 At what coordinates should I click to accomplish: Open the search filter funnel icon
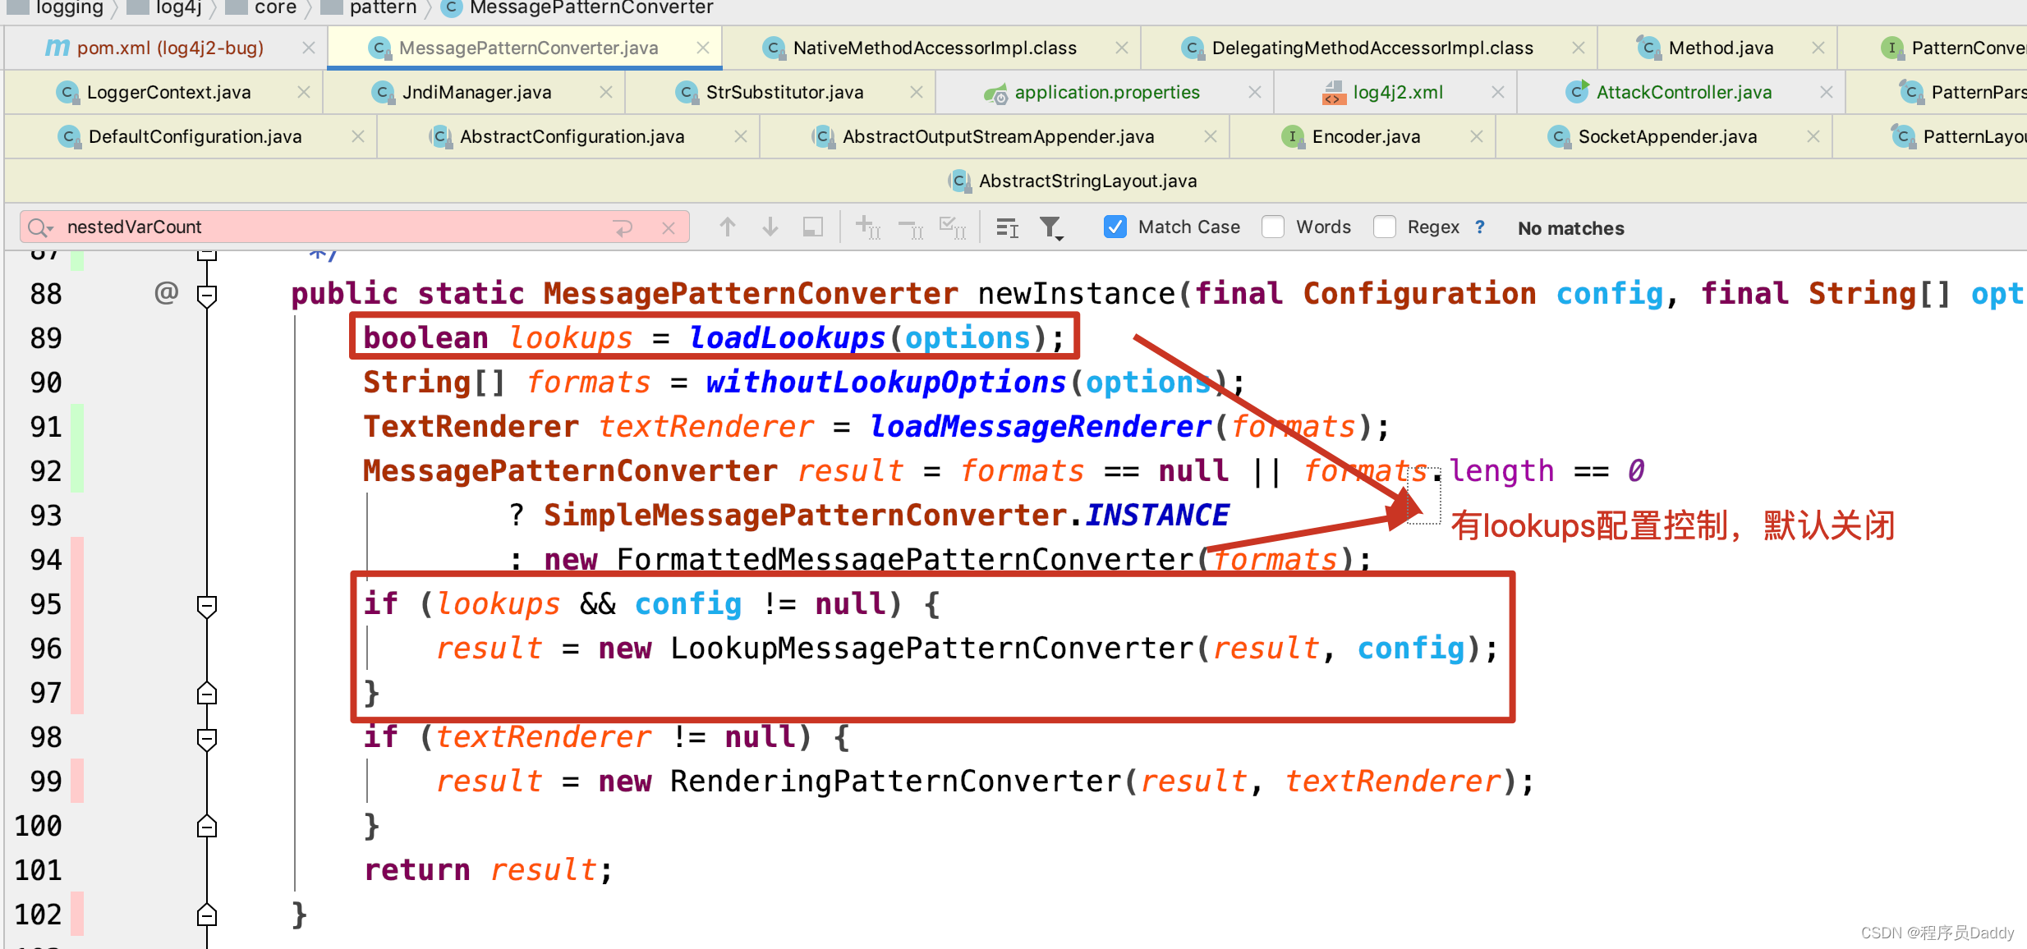tap(1050, 227)
